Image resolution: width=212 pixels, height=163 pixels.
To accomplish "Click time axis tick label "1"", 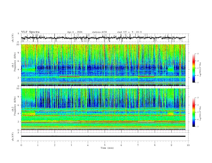I will (x=38, y=145).
